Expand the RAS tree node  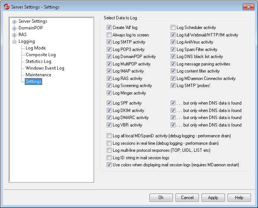point(14,35)
